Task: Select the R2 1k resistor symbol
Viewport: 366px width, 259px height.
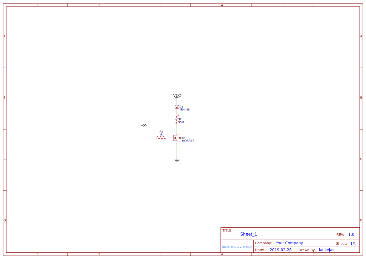Action: click(161, 138)
